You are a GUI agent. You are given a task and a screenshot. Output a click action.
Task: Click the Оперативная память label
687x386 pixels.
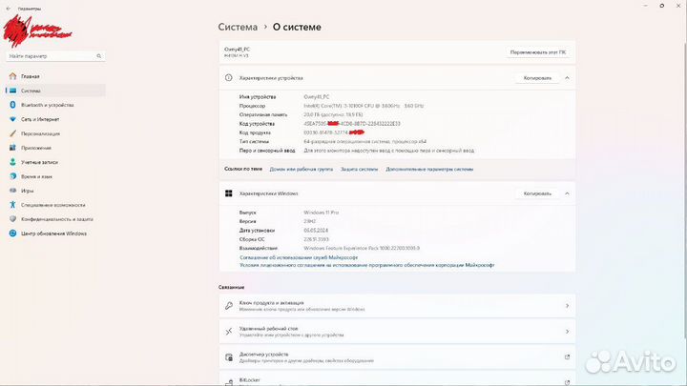(263, 114)
